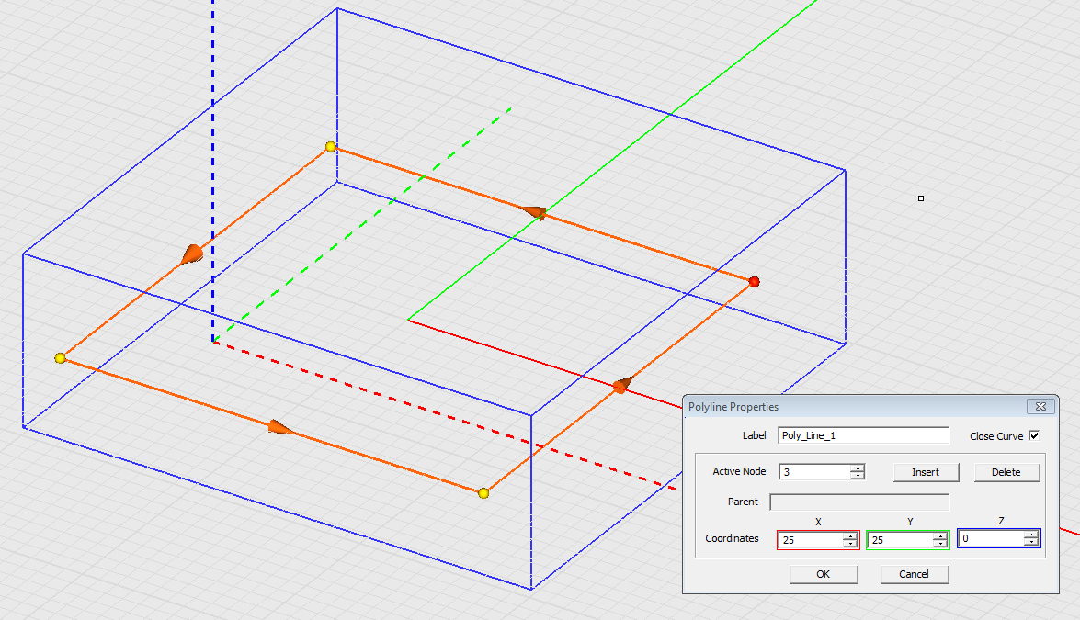
Task: Close the Polyline Properties dialog window
Action: 1040,406
